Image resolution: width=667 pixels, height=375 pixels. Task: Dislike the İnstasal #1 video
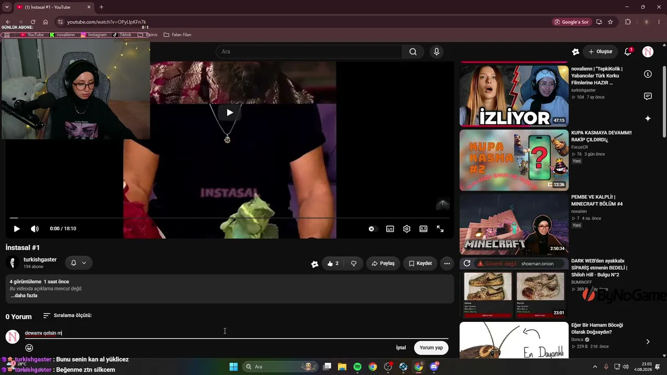(354, 264)
